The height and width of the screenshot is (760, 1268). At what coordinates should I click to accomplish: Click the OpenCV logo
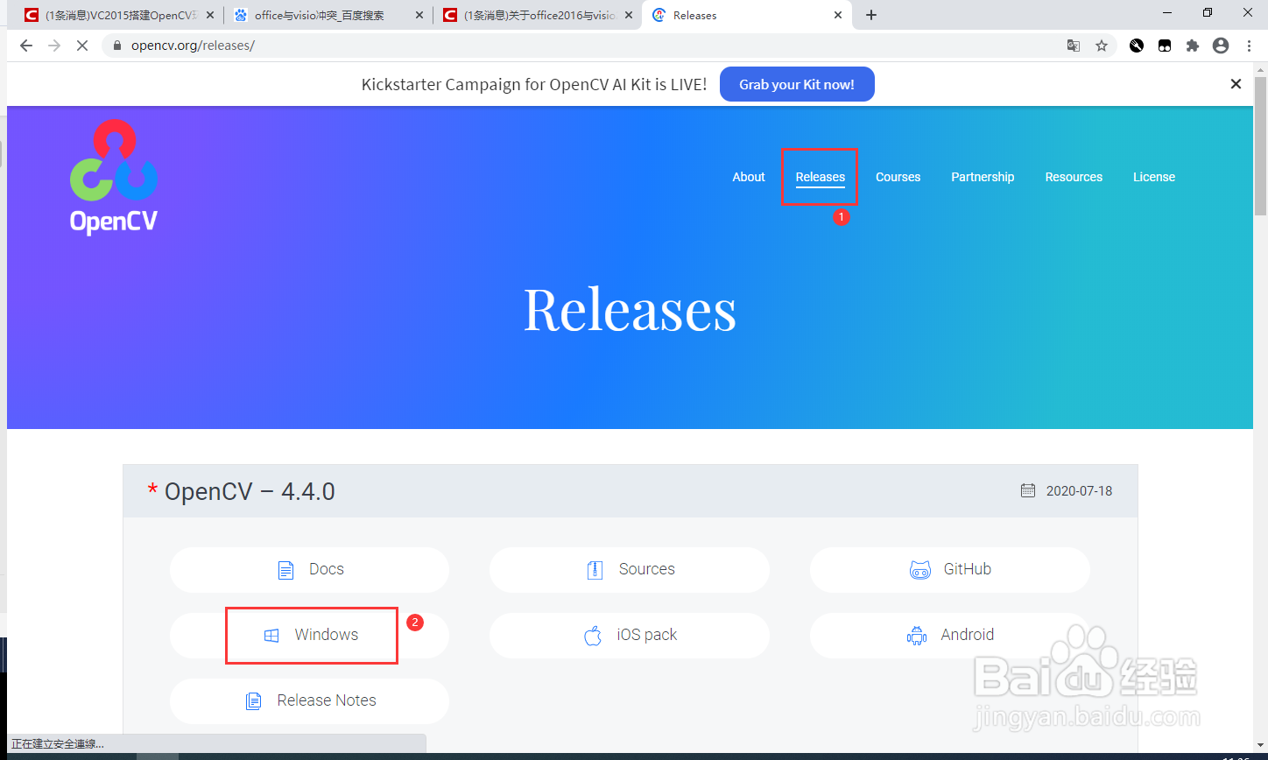click(x=114, y=177)
